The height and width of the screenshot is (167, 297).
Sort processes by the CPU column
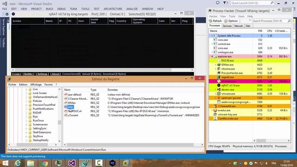click(x=269, y=31)
